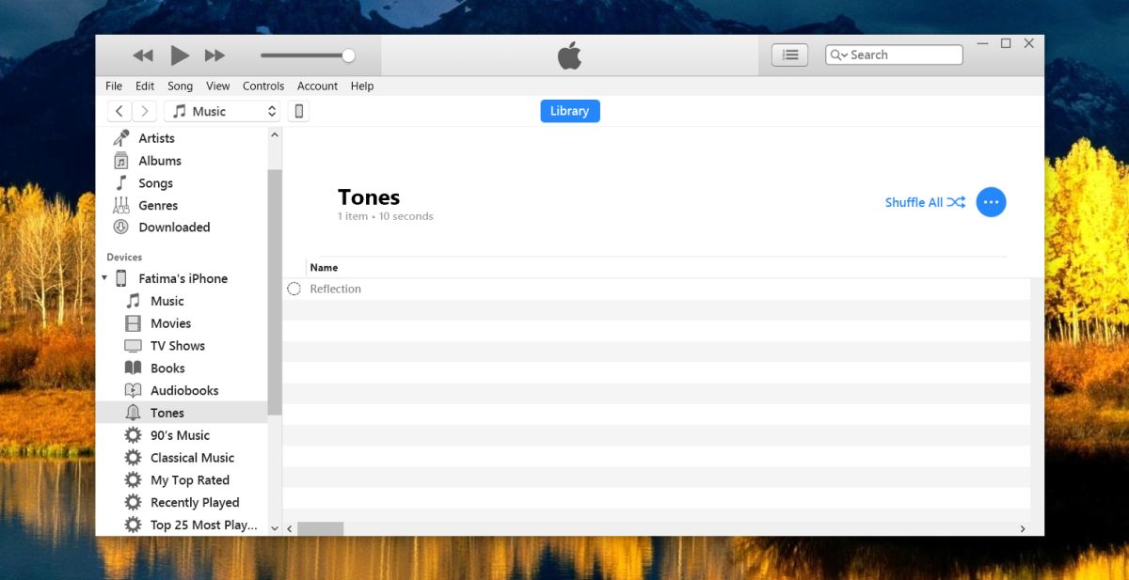Screen dimensions: 1129x580
Task: Click the Audiobooks icon
Action: click(x=133, y=390)
